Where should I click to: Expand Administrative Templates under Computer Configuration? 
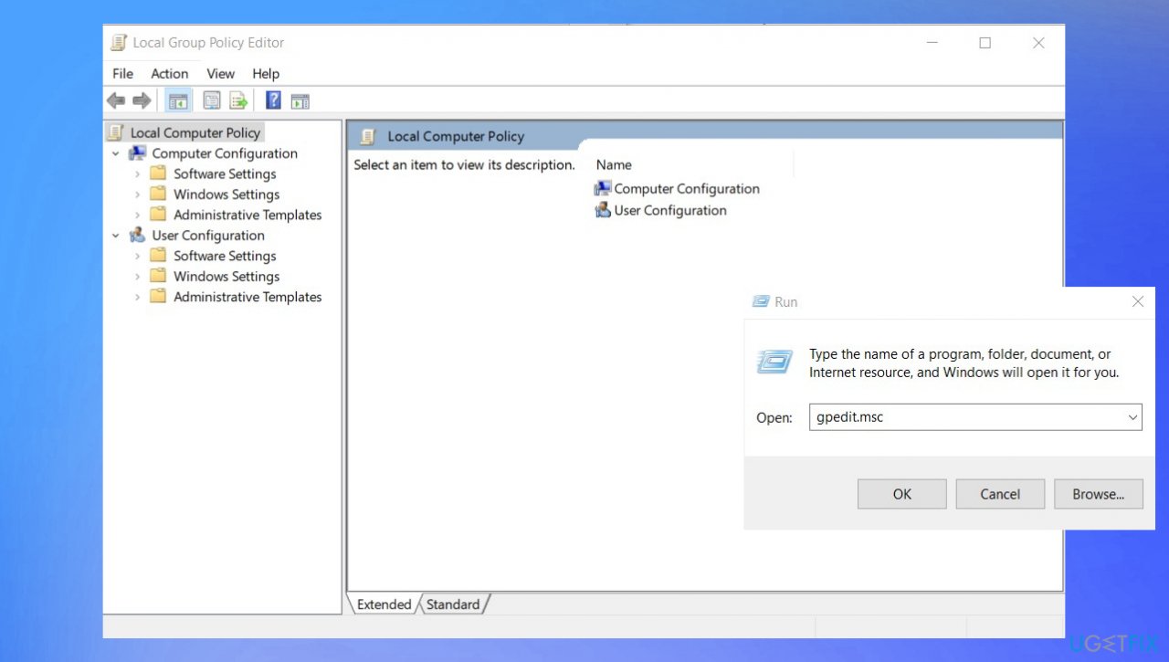click(x=138, y=215)
